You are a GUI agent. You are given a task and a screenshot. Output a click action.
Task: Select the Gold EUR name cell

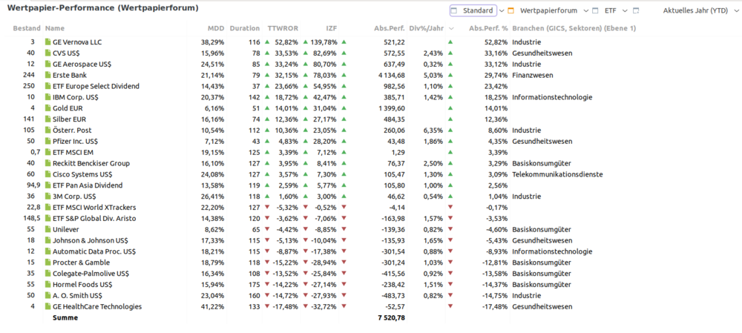coord(68,108)
